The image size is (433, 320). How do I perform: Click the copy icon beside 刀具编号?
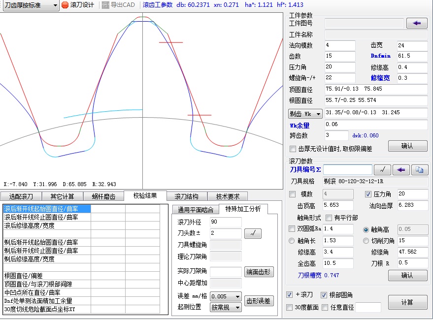(x=420, y=170)
